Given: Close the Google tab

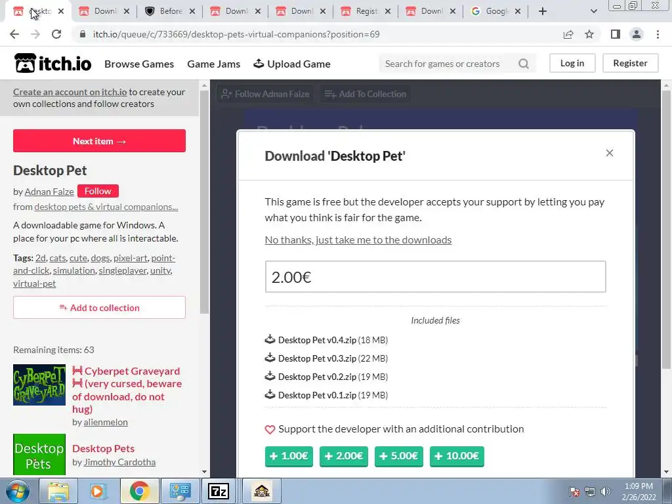Looking at the screenshot, I should point(518,11).
